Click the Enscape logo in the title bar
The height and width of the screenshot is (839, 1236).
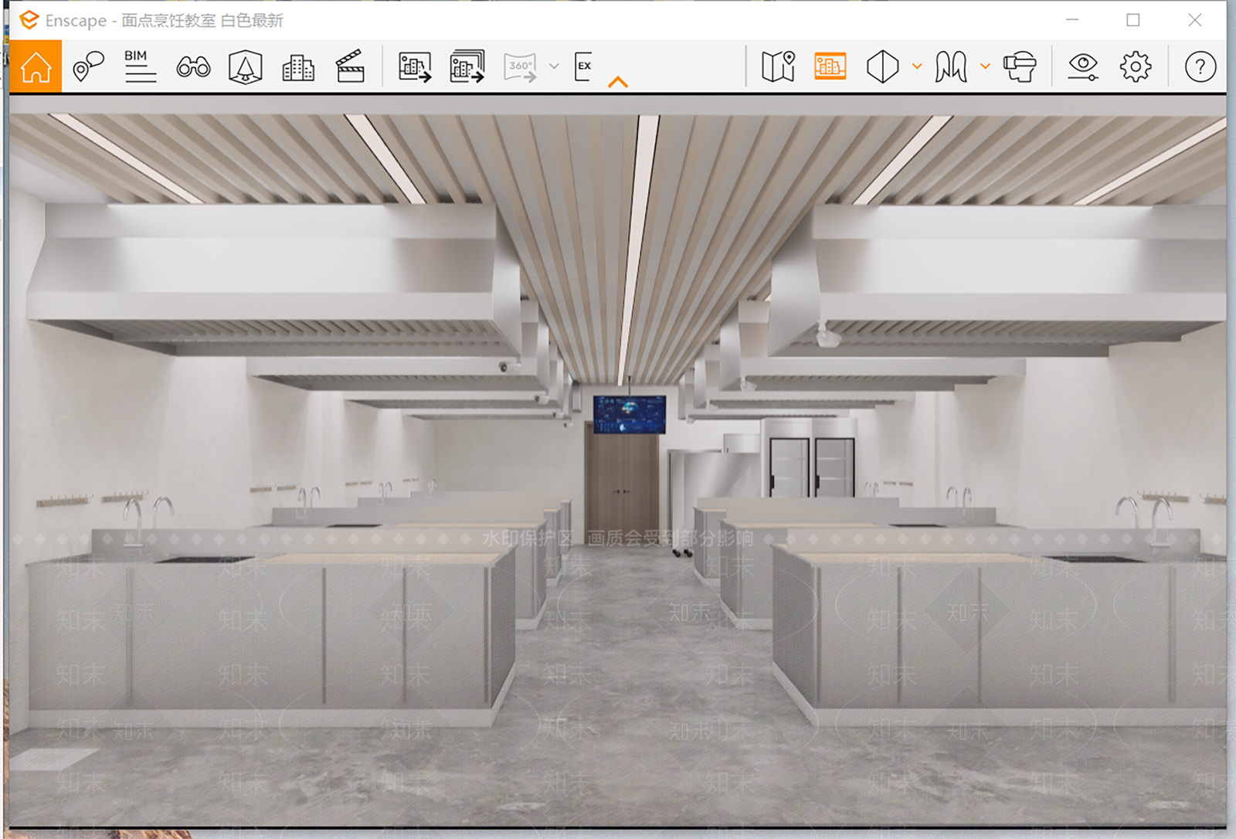point(29,20)
